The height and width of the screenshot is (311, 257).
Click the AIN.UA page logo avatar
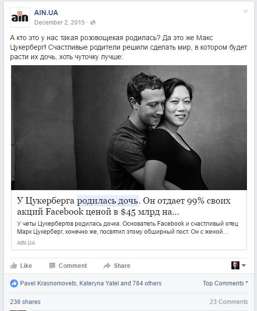pos(20,18)
